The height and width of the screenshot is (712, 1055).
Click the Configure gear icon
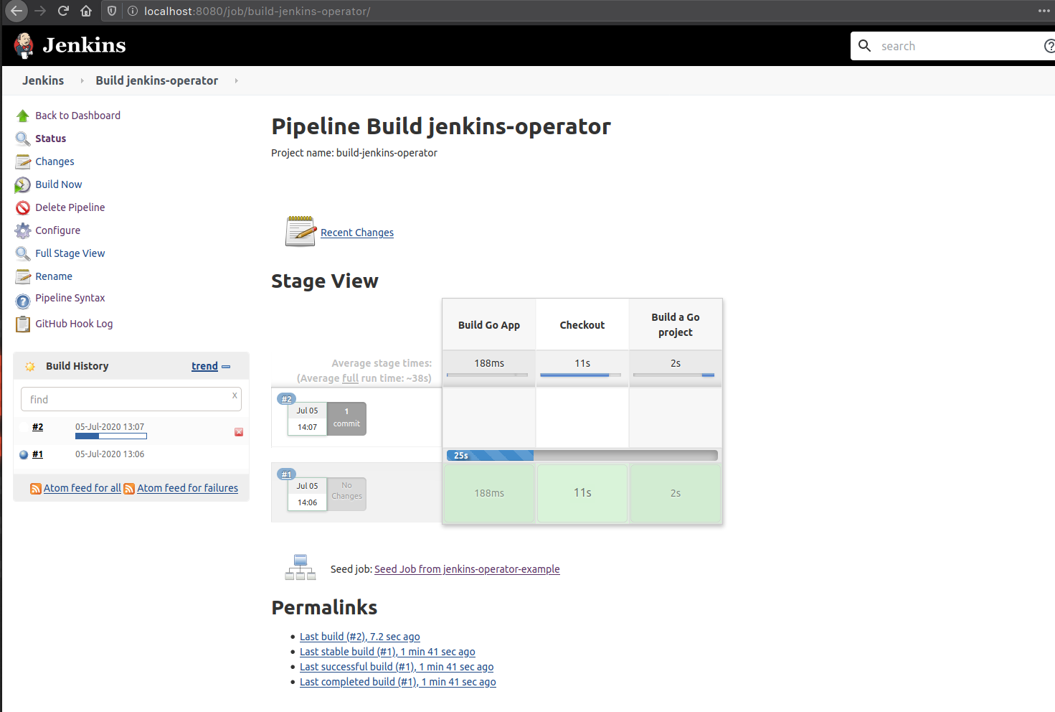(x=22, y=230)
